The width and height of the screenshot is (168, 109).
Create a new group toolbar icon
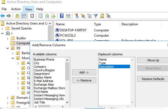[83, 16]
